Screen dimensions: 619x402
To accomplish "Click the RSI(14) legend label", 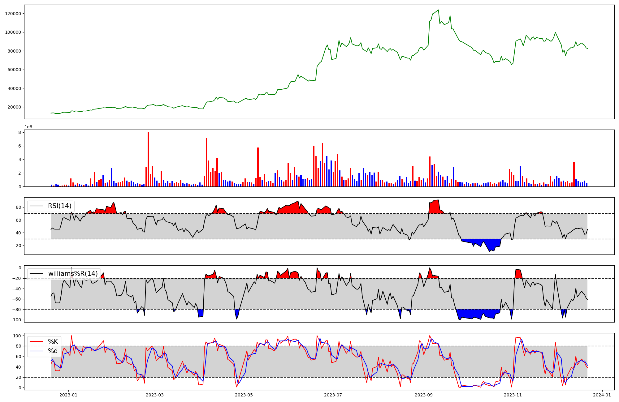I will coord(59,206).
